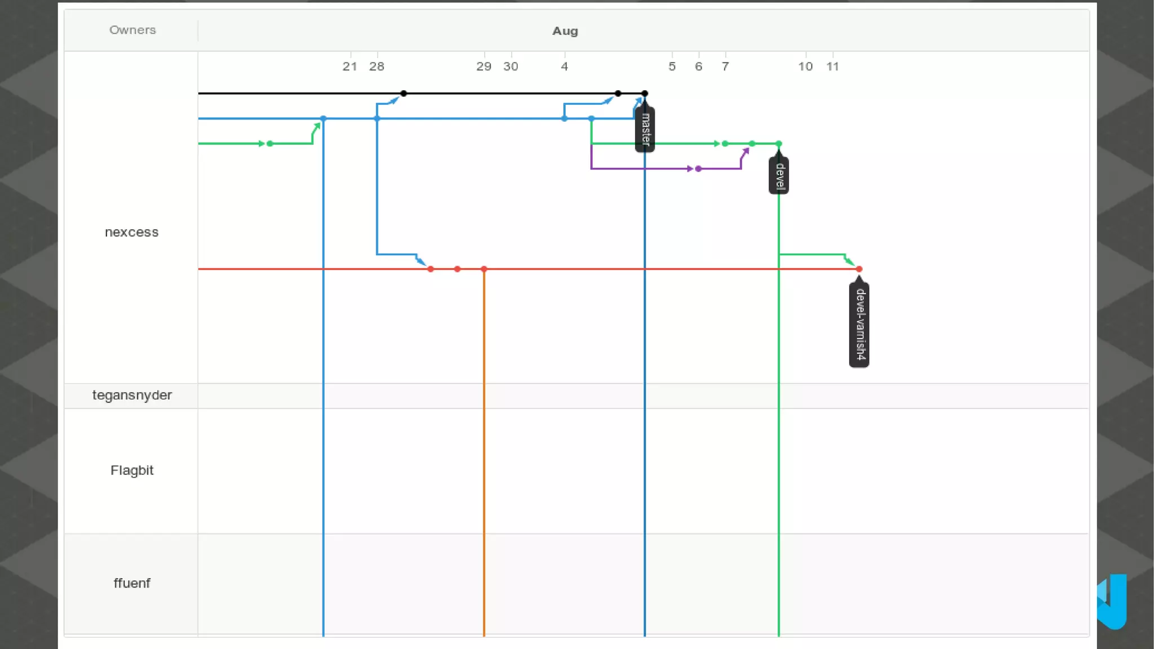Screen dimensions: 1154x649
Task: Click the Aug month header
Action: coord(565,31)
